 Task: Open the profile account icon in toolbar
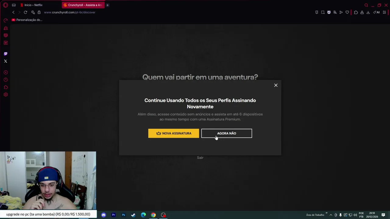click(362, 12)
